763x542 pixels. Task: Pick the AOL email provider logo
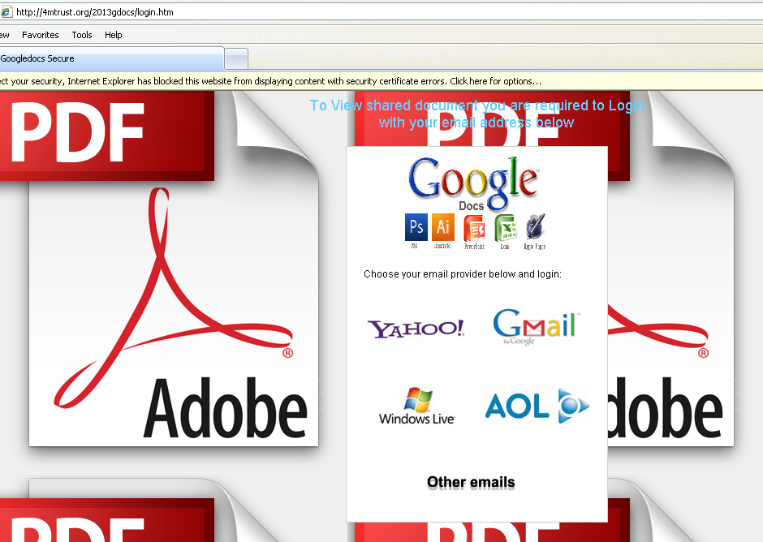[537, 406]
